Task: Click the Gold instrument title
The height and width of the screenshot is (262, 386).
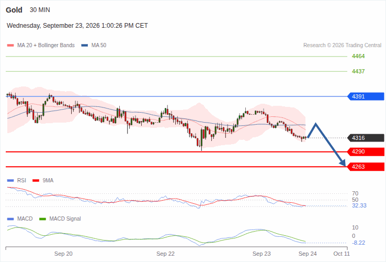Action: click(14, 10)
